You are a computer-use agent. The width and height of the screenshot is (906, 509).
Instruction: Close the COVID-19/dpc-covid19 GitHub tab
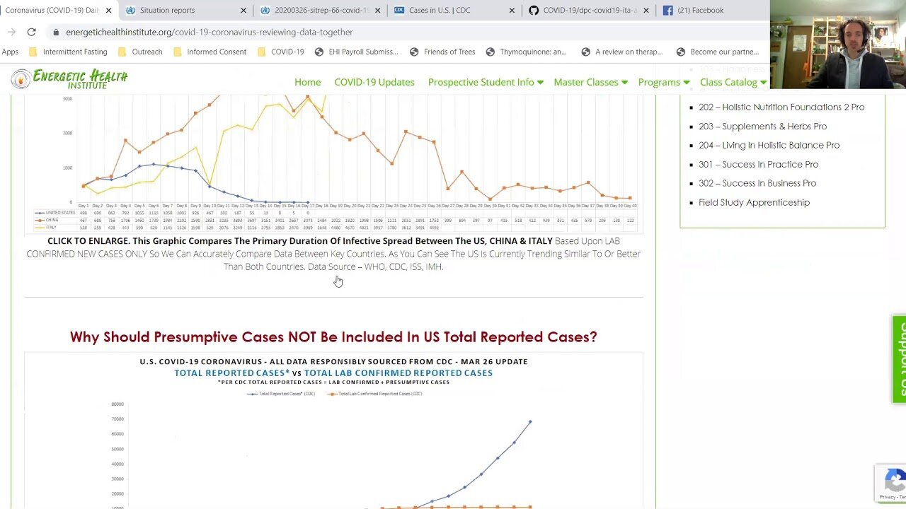646,11
